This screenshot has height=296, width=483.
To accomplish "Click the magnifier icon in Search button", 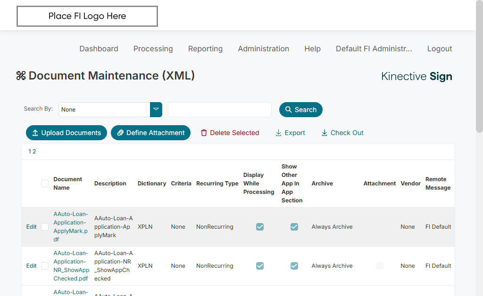I will 289,110.
